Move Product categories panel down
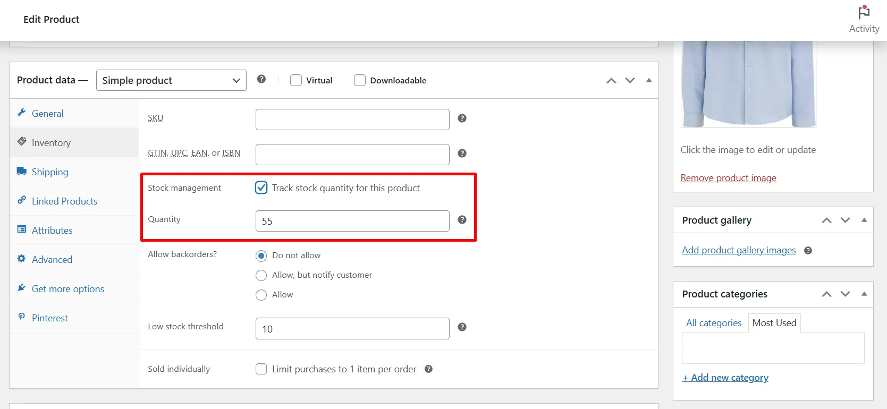Viewport: 887px width, 409px height. pyautogui.click(x=846, y=294)
